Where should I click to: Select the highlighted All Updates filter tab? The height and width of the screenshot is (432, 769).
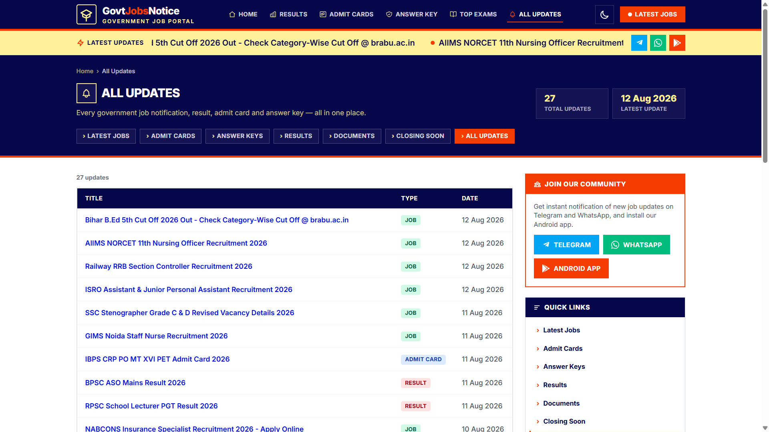485,136
